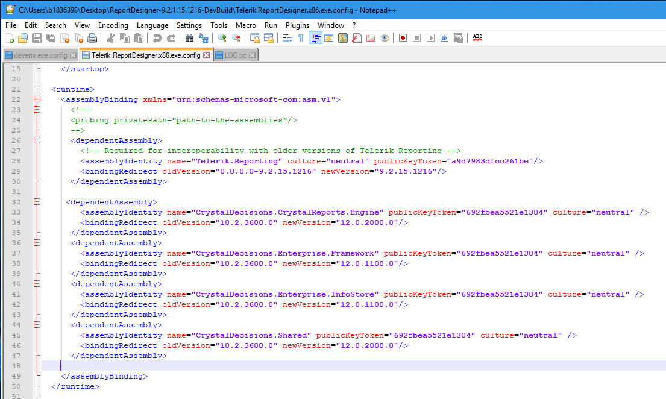Collapse the assemblyBinding fold marker on line 22

(37, 99)
